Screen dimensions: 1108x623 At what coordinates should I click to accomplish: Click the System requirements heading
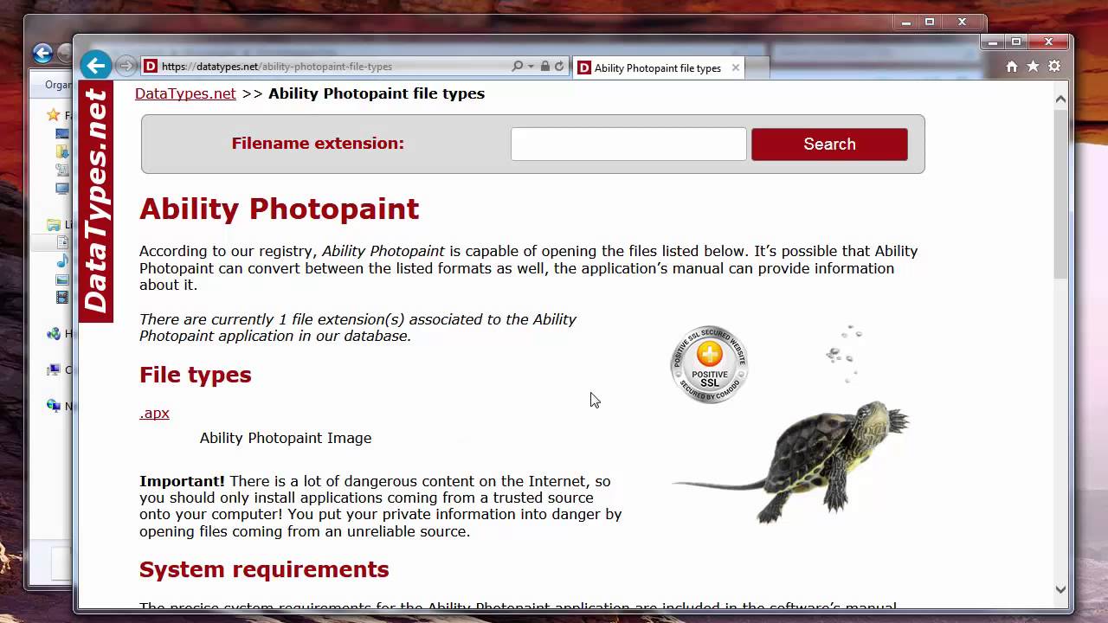264,569
